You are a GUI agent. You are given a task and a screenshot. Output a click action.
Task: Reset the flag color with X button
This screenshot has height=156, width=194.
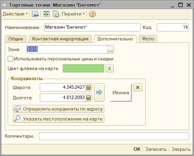point(109,68)
